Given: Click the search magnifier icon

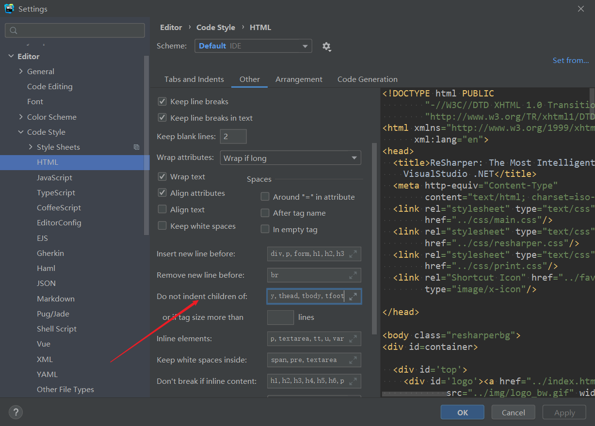Looking at the screenshot, I should (x=14, y=31).
